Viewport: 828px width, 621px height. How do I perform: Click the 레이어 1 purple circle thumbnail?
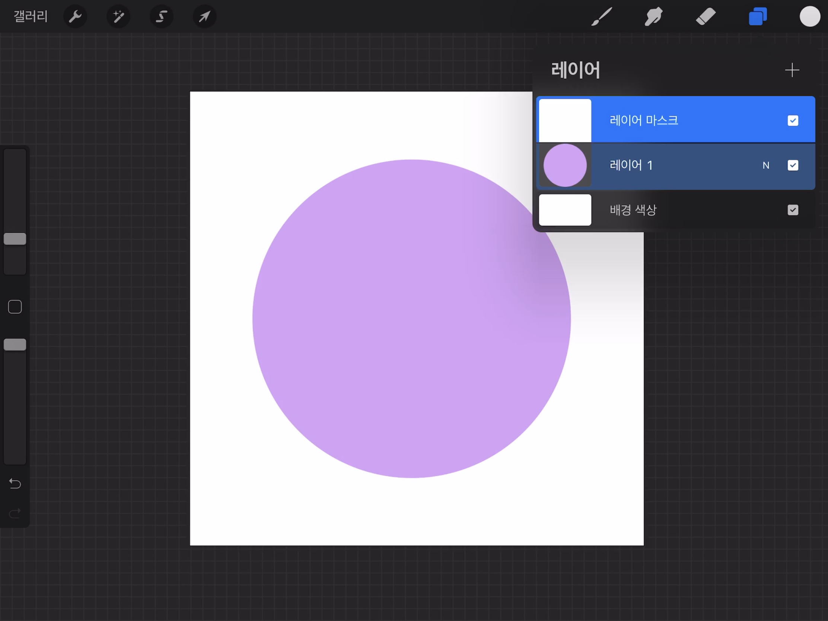pos(565,165)
